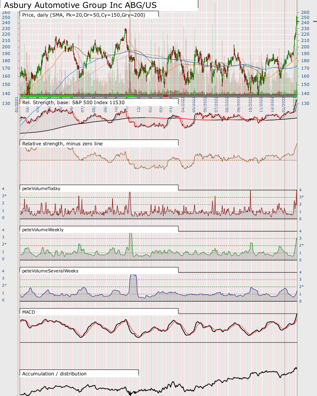The image size is (317, 396).
Task: Click the 190 value on right price axis
Action: (305, 53)
